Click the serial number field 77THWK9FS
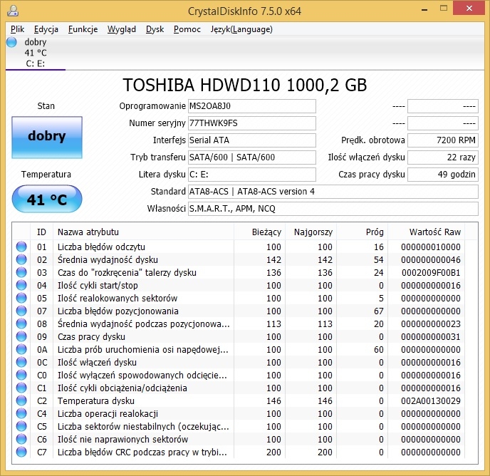This screenshot has height=476, width=490. click(252, 123)
